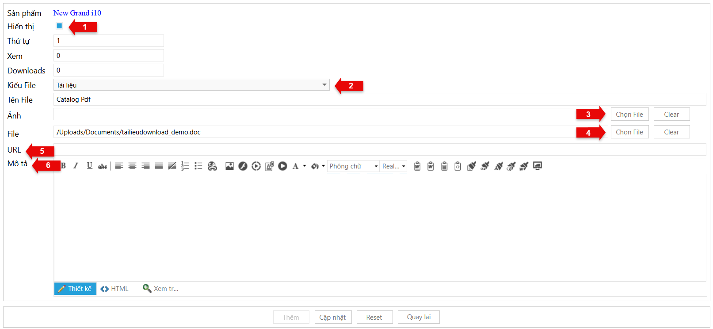Insert a bulleted list
Screen dimensions: 713x329
198,166
